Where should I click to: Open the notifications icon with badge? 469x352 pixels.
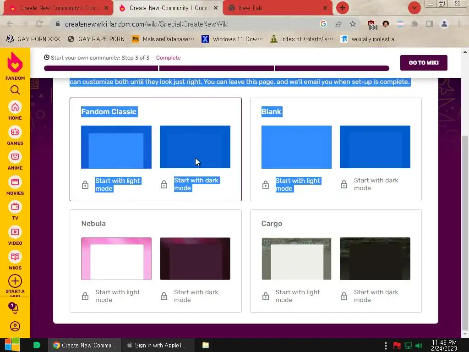pyautogui.click(x=14, y=308)
